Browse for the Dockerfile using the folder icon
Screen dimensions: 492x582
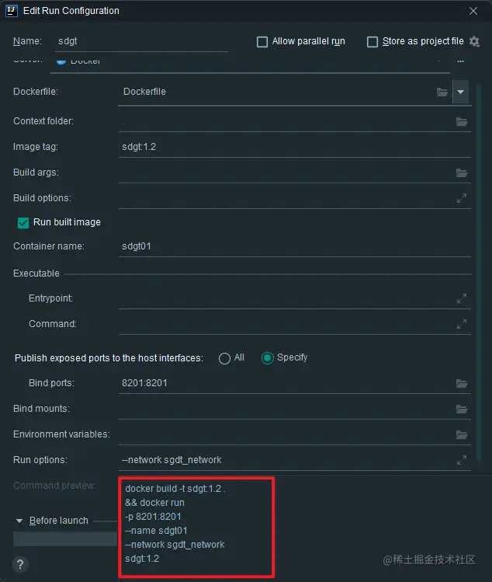442,92
